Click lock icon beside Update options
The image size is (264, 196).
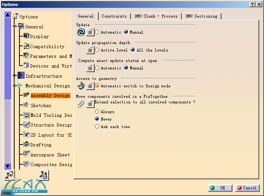pos(90,32)
